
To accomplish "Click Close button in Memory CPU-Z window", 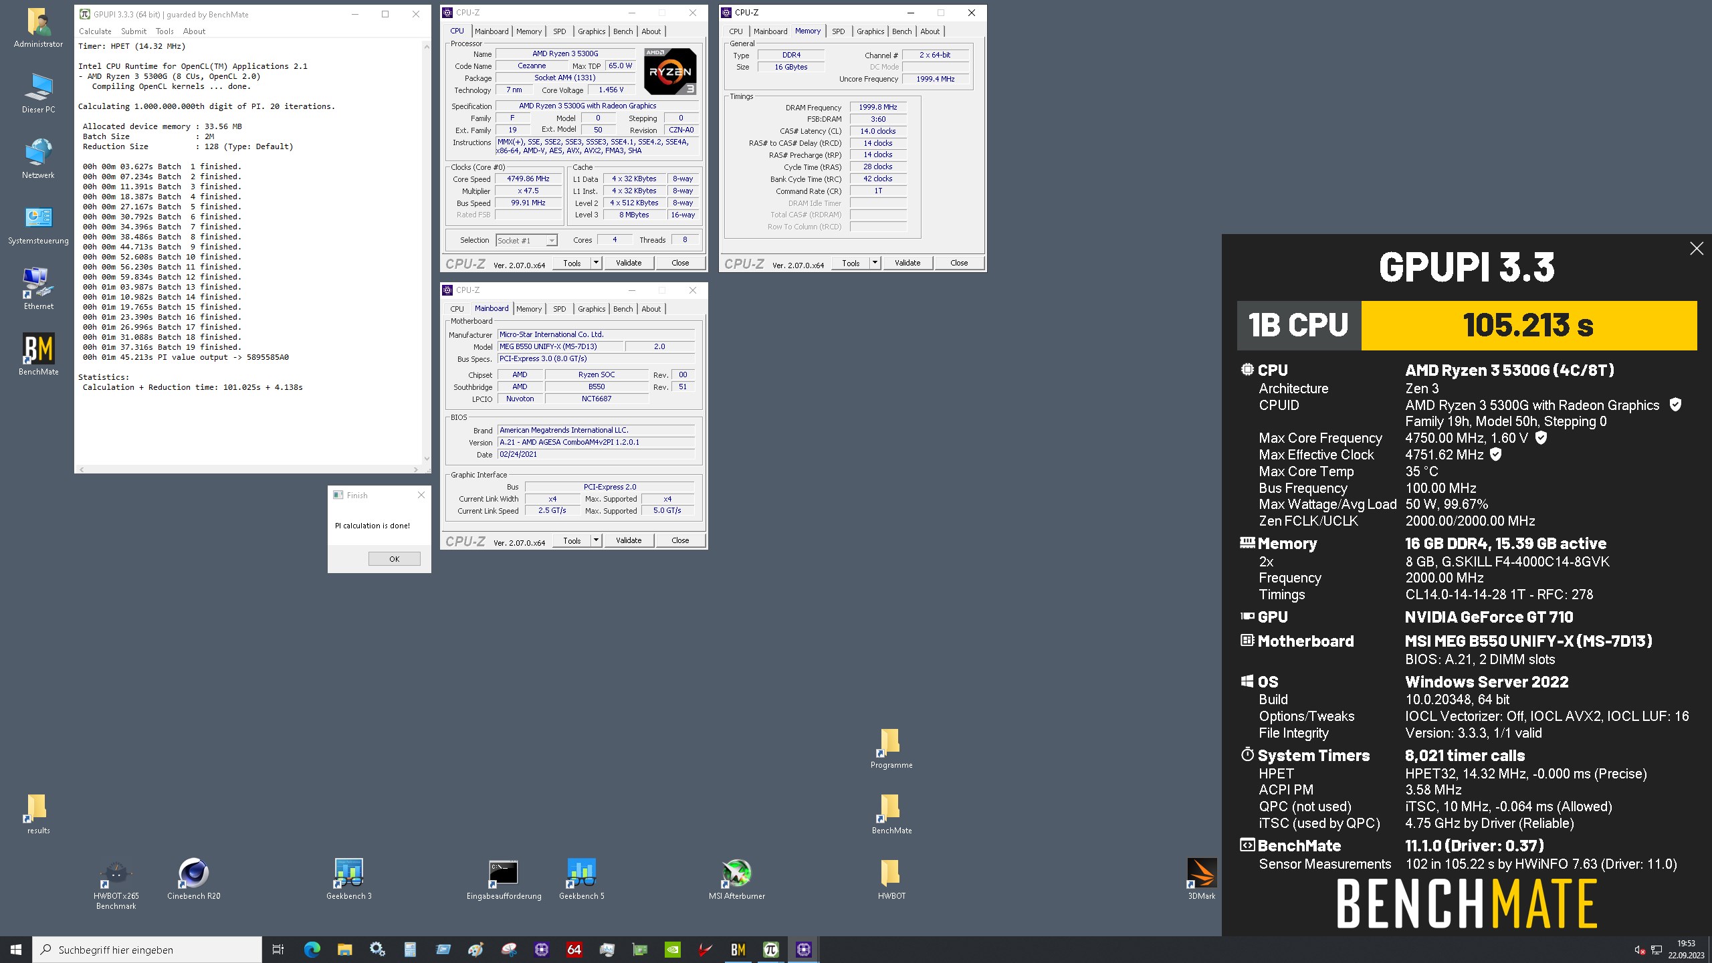I will [958, 263].
